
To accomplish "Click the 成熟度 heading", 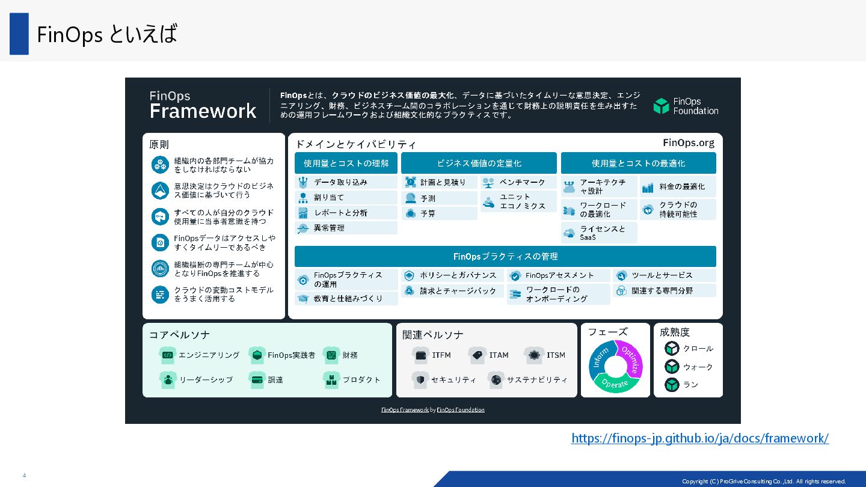I will (675, 332).
